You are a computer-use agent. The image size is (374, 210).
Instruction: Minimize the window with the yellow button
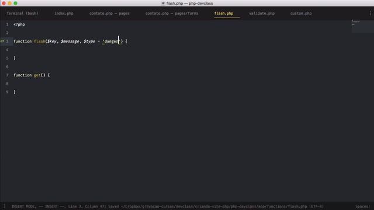coord(9,3)
